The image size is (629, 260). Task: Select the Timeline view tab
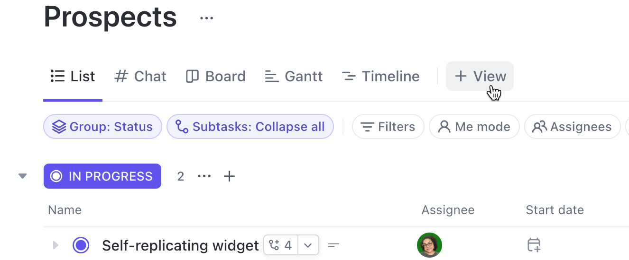(380, 77)
